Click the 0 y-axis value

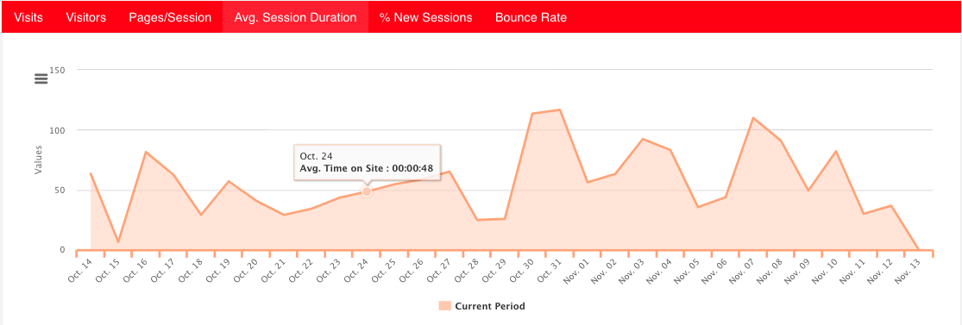pyautogui.click(x=63, y=250)
